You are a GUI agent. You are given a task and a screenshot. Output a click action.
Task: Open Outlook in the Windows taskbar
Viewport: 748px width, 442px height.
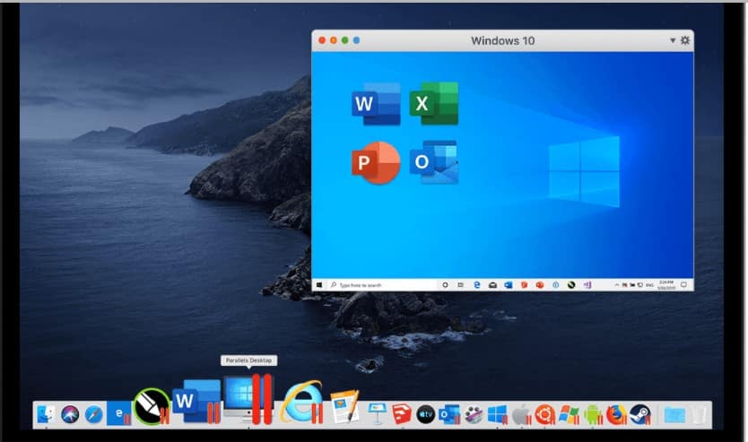click(509, 285)
